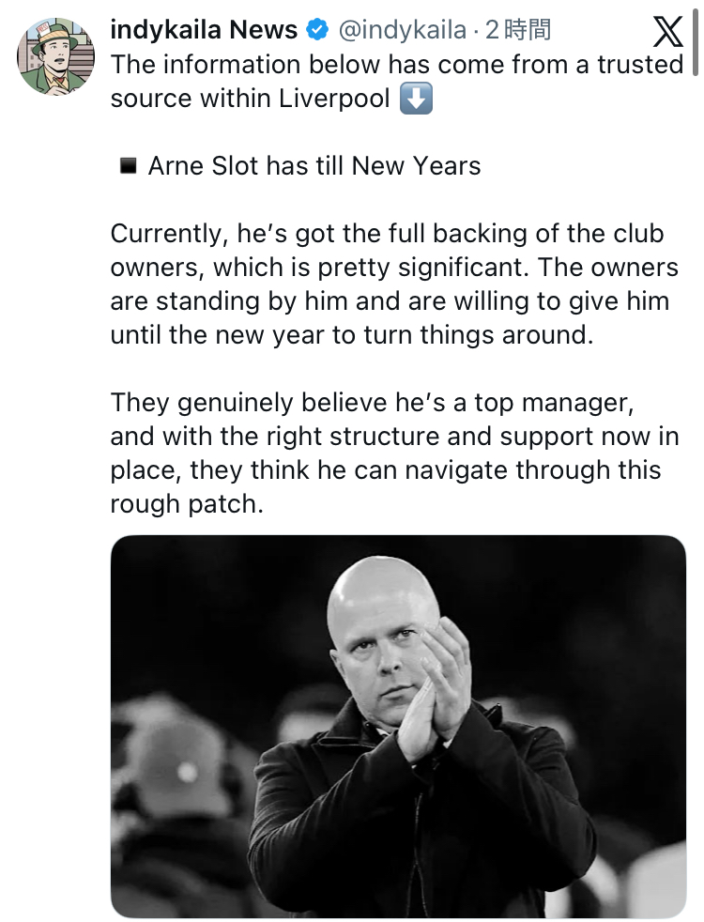Open the indykaila News display name
Image resolution: width=704 pixels, height=922 pixels.
(x=204, y=31)
